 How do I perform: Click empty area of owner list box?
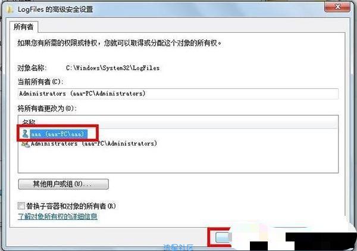point(178,161)
